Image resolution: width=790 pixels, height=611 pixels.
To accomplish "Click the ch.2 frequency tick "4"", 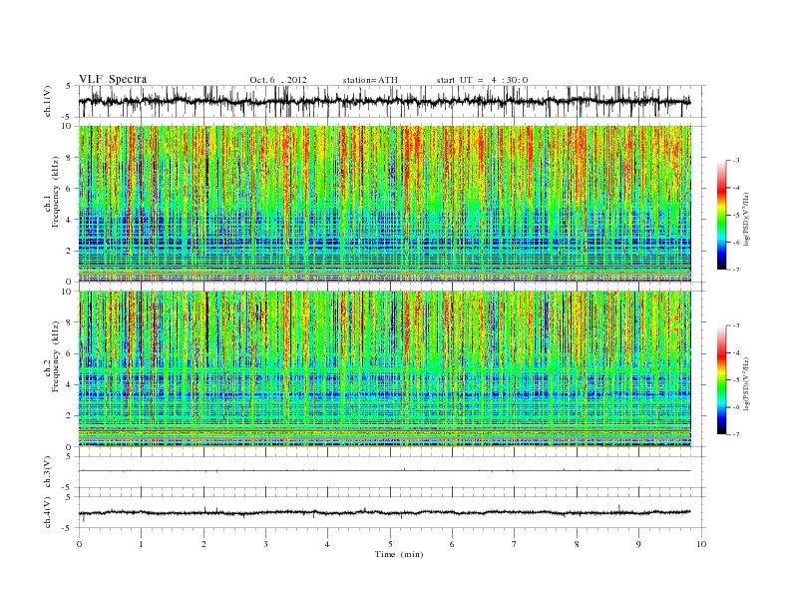I will click(x=69, y=384).
